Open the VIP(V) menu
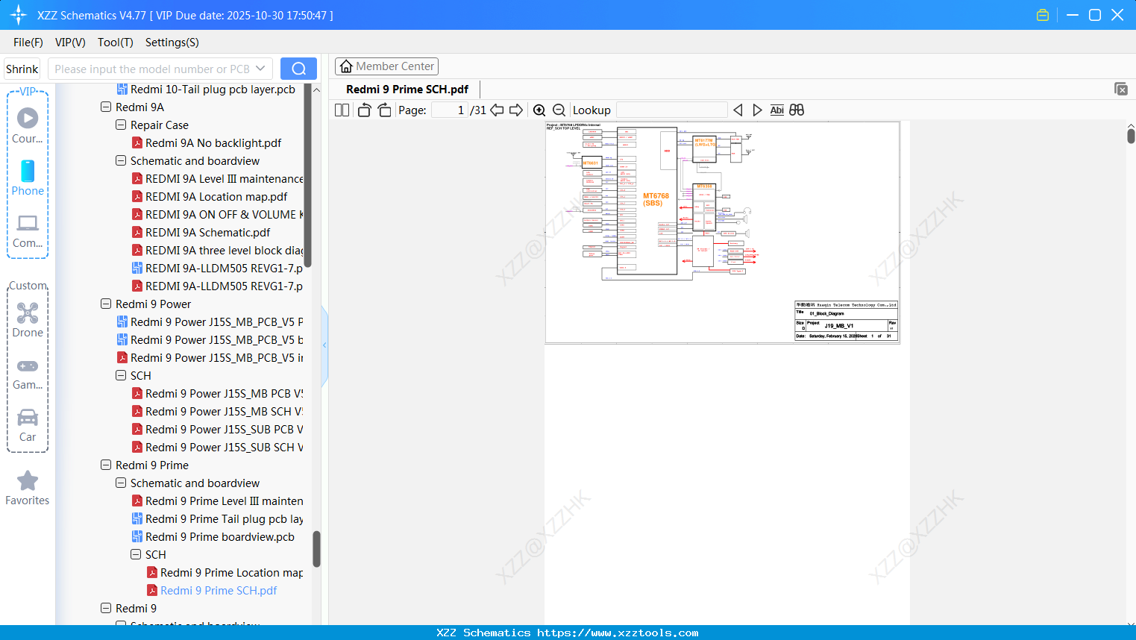Image resolution: width=1136 pixels, height=640 pixels. tap(70, 43)
